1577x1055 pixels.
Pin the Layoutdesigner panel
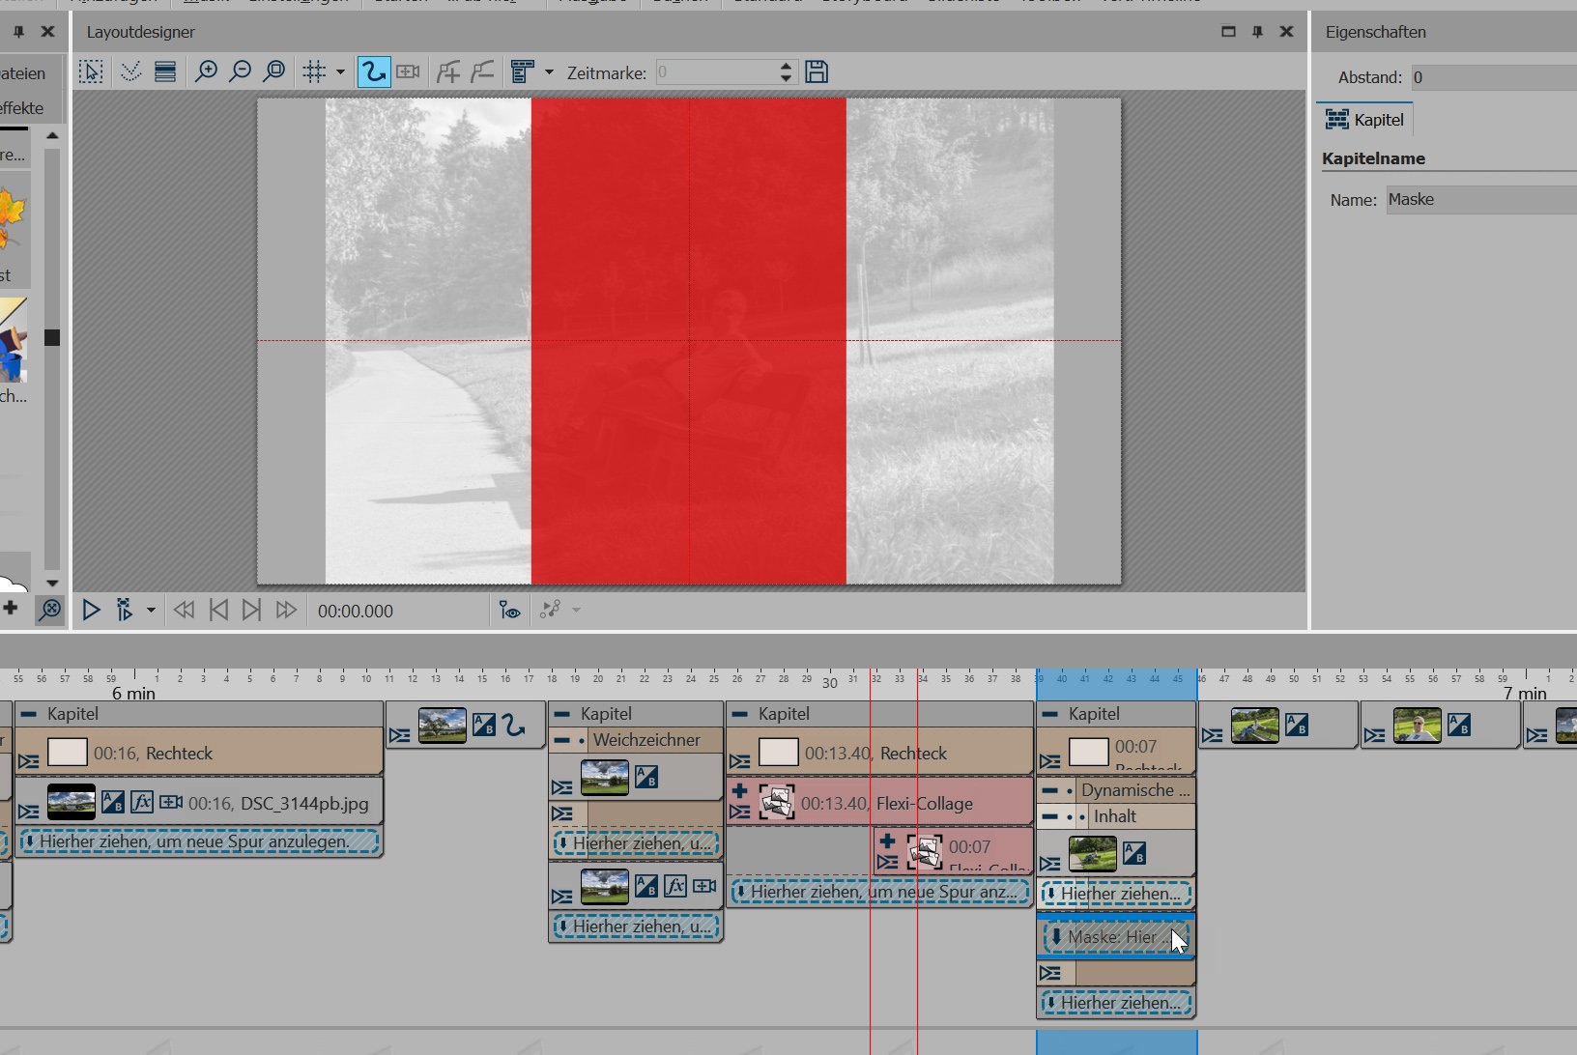coord(1257,32)
